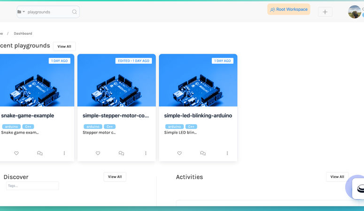Open the simple-stepper-motor-co... title

pos(116,115)
